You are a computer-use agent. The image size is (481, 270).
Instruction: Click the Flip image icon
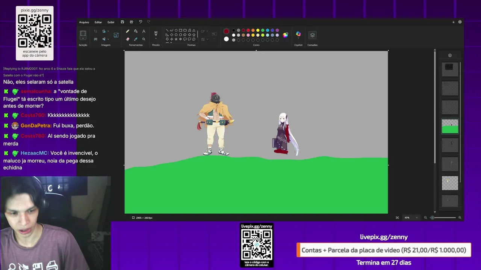[x=104, y=39]
